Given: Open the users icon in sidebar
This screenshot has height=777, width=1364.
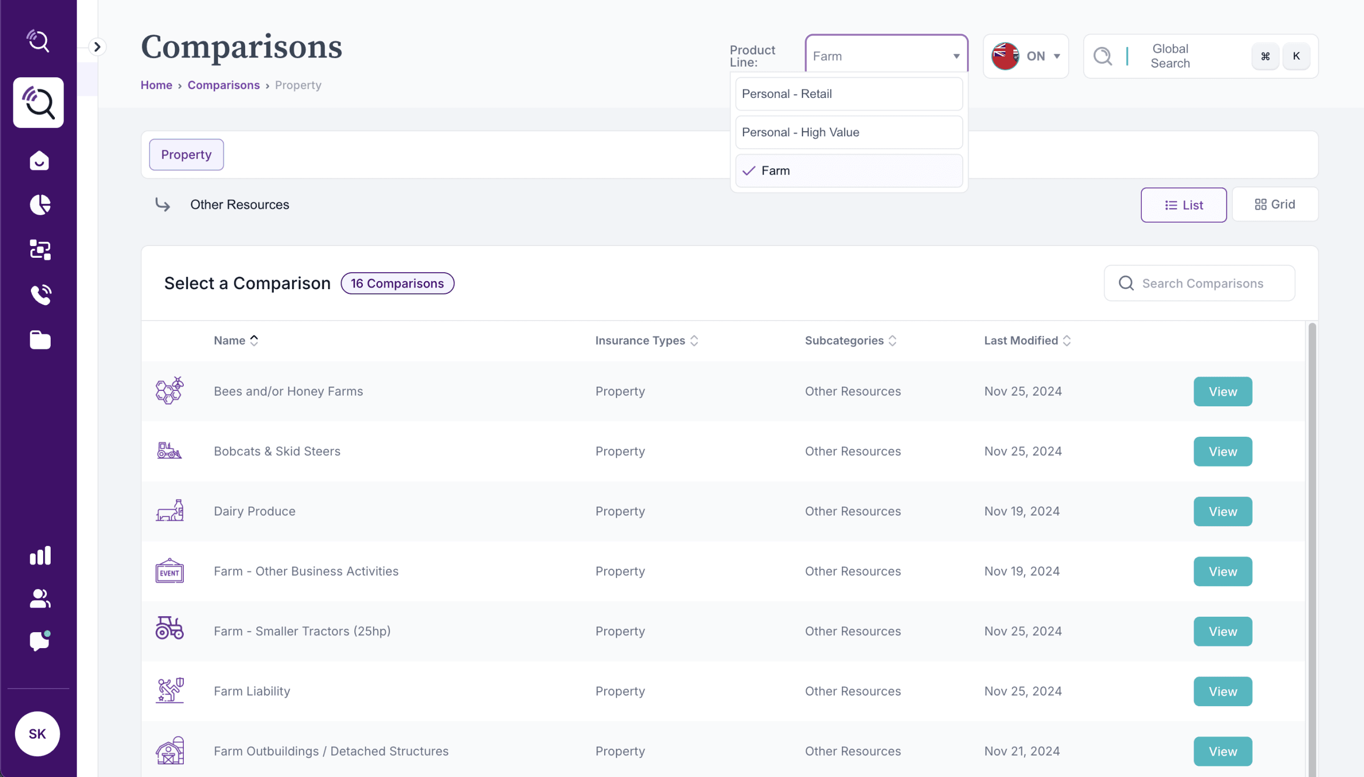Looking at the screenshot, I should coord(40,598).
